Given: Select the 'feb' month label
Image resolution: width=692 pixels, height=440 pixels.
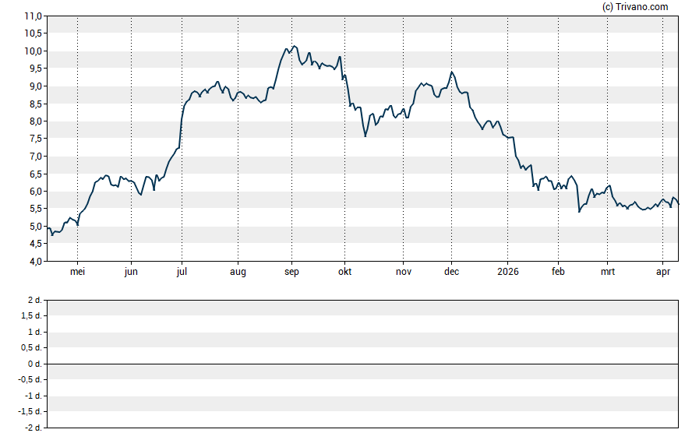Looking at the screenshot, I should click(x=558, y=272).
